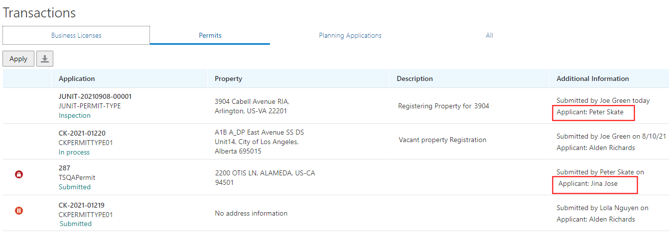669x233 pixels.
Task: Open application JUNIT-20210908-00001
Action: tap(95, 96)
